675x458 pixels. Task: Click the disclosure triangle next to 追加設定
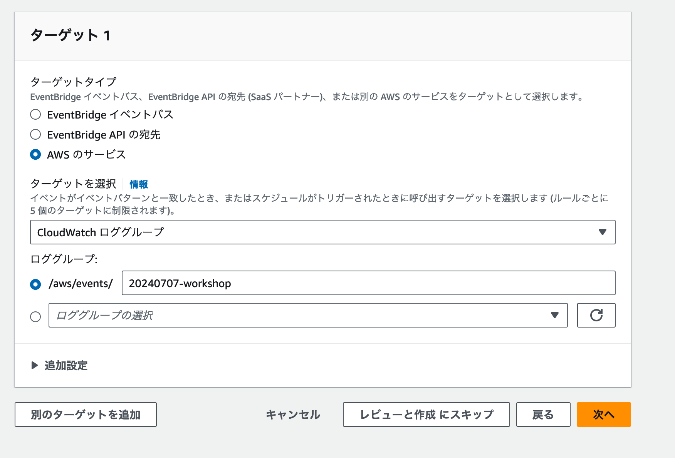pyautogui.click(x=35, y=366)
